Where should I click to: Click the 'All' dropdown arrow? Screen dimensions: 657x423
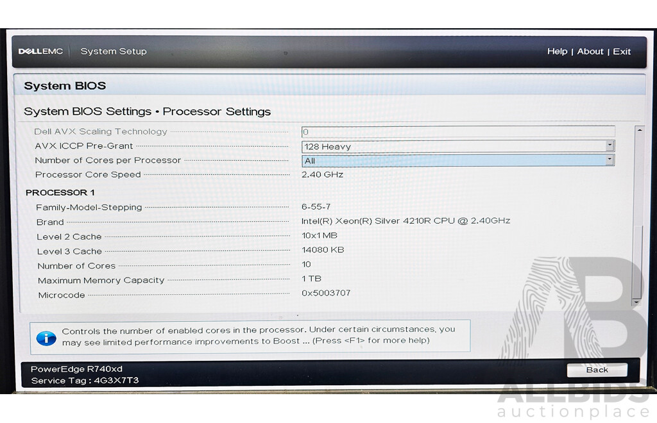(x=610, y=160)
